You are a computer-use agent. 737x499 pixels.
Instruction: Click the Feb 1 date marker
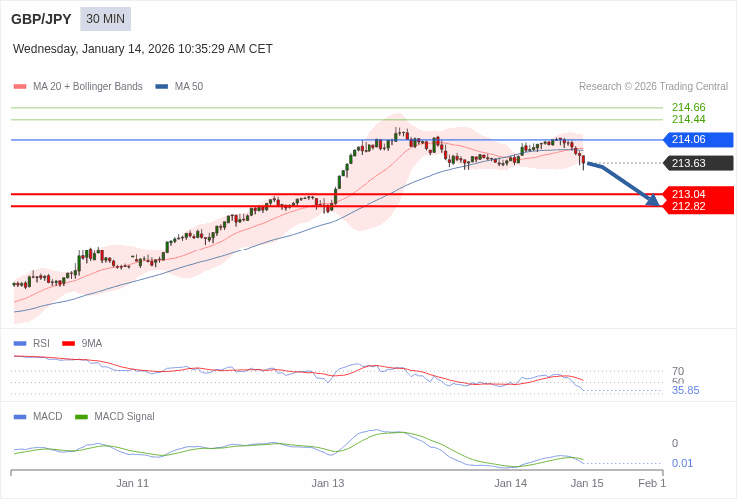[652, 483]
